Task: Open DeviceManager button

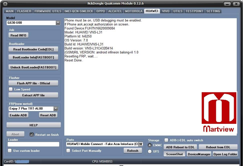Action: [x=199, y=154]
